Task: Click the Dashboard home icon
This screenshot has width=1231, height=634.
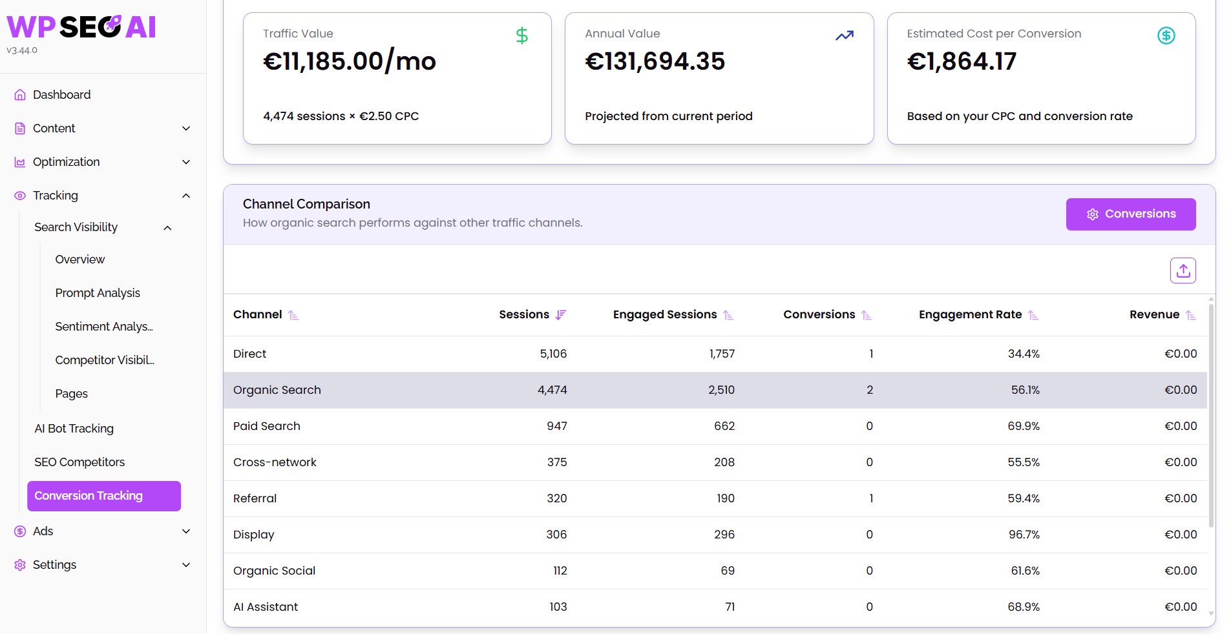Action: click(20, 95)
